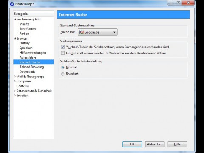
Task: Minimize the Einstellungen window
Action: coord(171,3)
